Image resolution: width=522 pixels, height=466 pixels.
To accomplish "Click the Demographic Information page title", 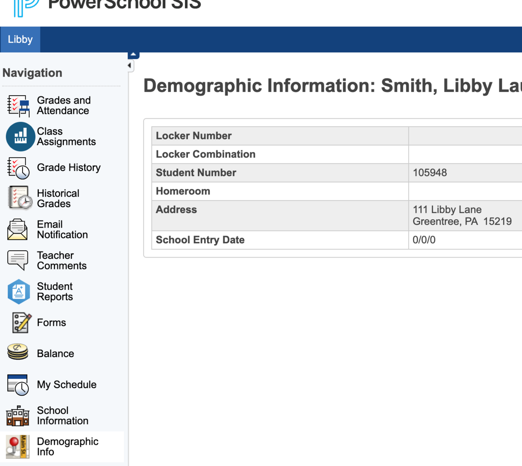I will (x=332, y=86).
